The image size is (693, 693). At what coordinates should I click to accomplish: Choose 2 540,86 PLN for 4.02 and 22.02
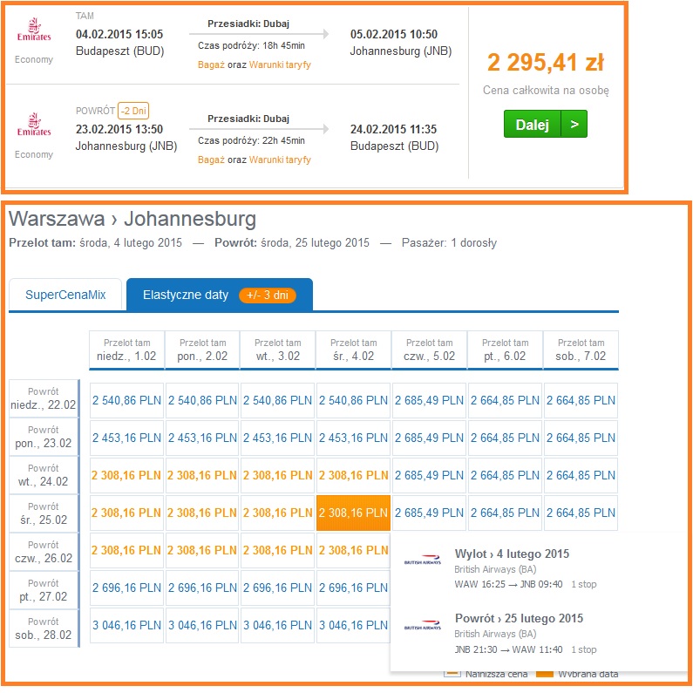[354, 400]
